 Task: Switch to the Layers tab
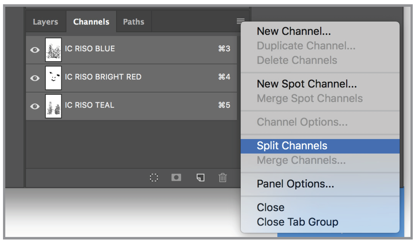(45, 22)
